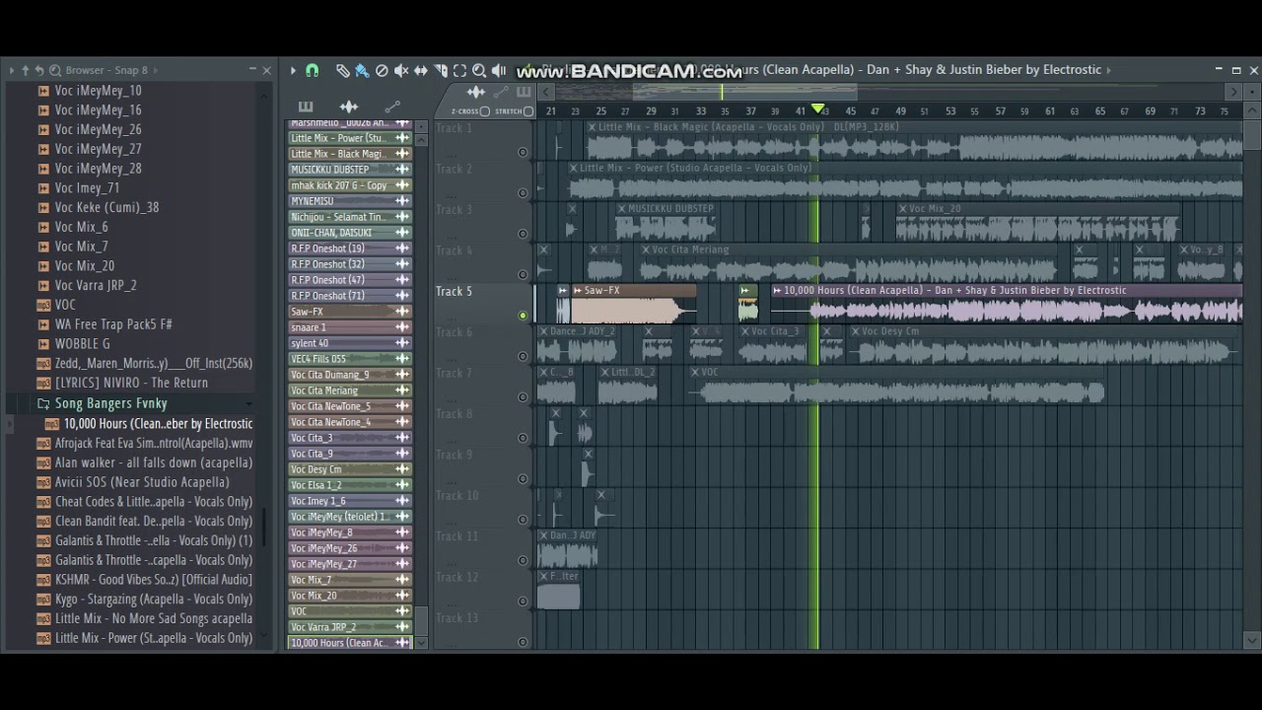Mute Track 1 with its dot

click(x=523, y=152)
